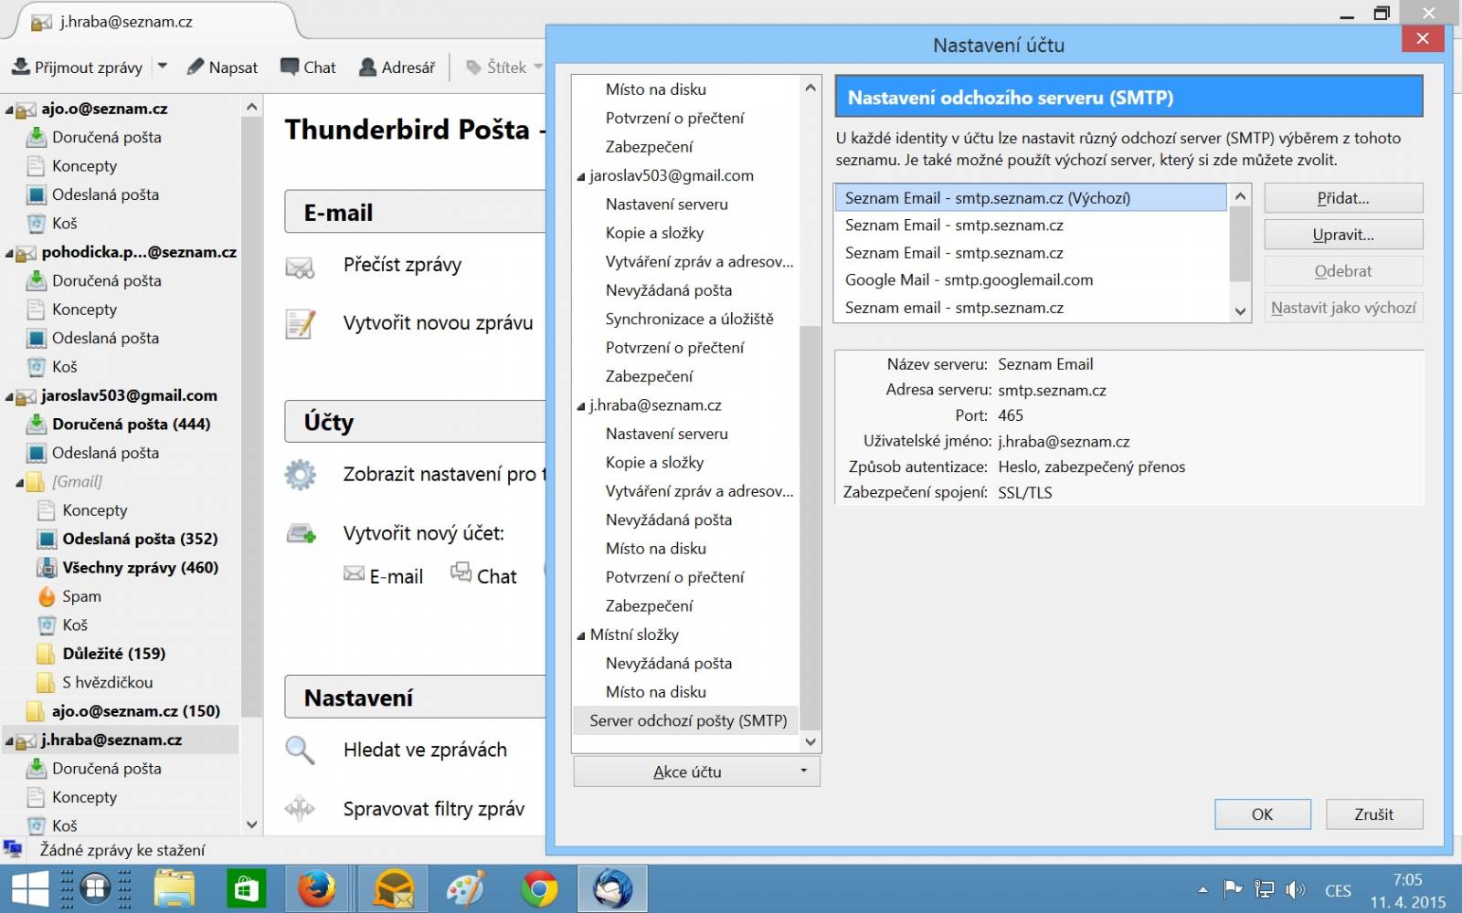Open the Spam folder with flame icon

pos(47,596)
